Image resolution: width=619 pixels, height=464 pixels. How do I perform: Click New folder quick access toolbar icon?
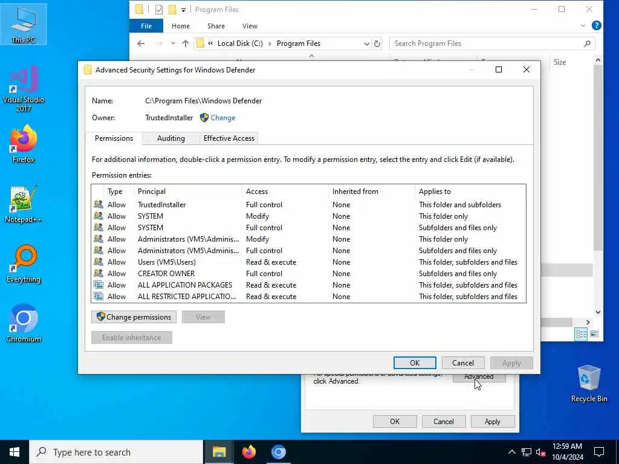click(x=172, y=10)
